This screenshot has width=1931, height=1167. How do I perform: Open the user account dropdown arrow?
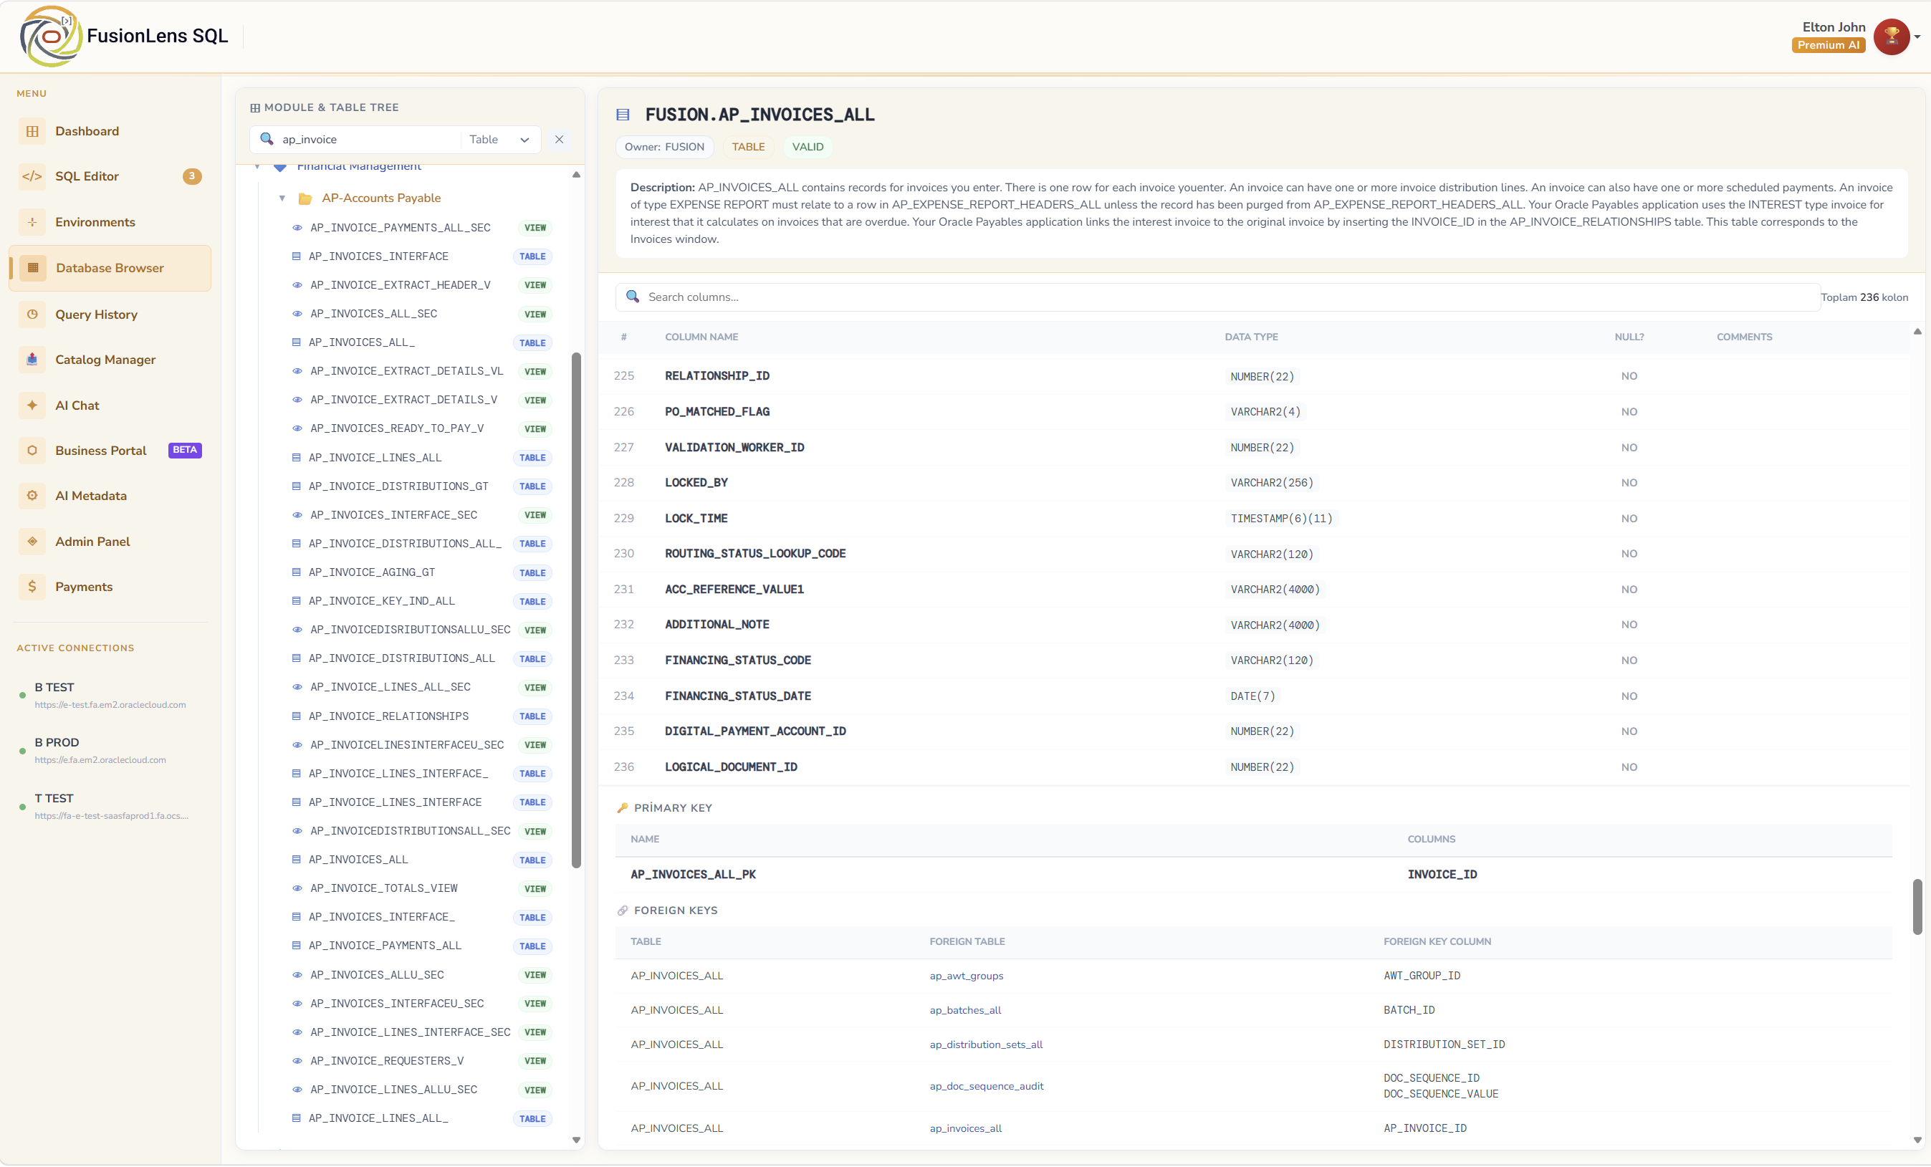coord(1917,37)
